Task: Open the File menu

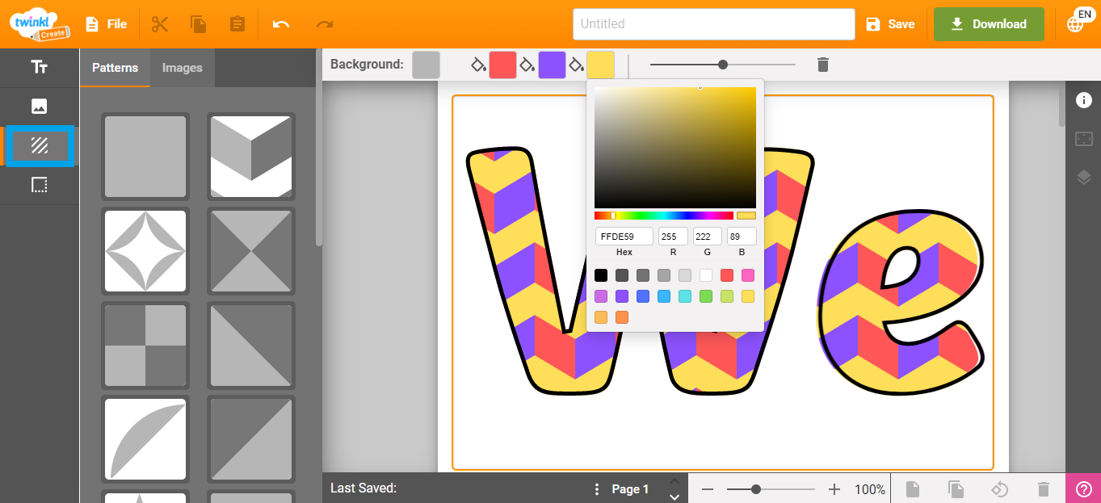Action: coord(106,24)
